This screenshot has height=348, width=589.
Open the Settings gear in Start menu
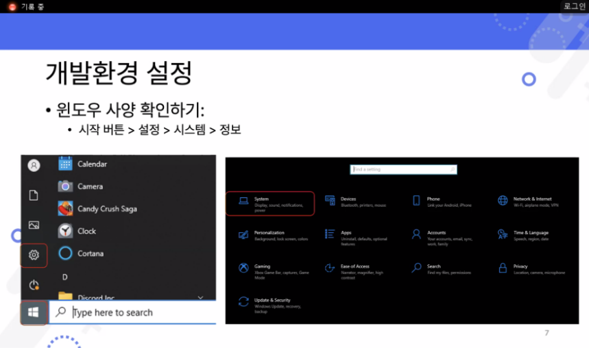click(x=34, y=255)
